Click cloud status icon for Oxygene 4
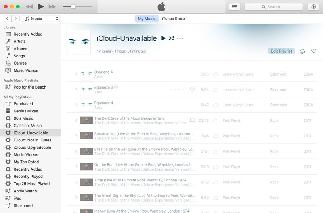 point(216,74)
